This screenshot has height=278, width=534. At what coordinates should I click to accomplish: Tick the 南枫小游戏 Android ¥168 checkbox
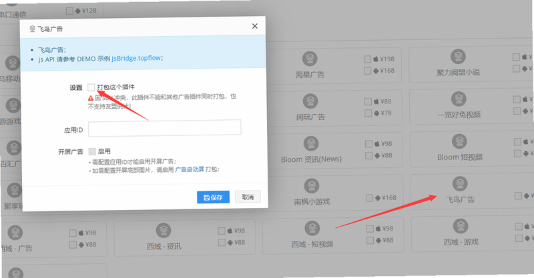click(x=369, y=198)
